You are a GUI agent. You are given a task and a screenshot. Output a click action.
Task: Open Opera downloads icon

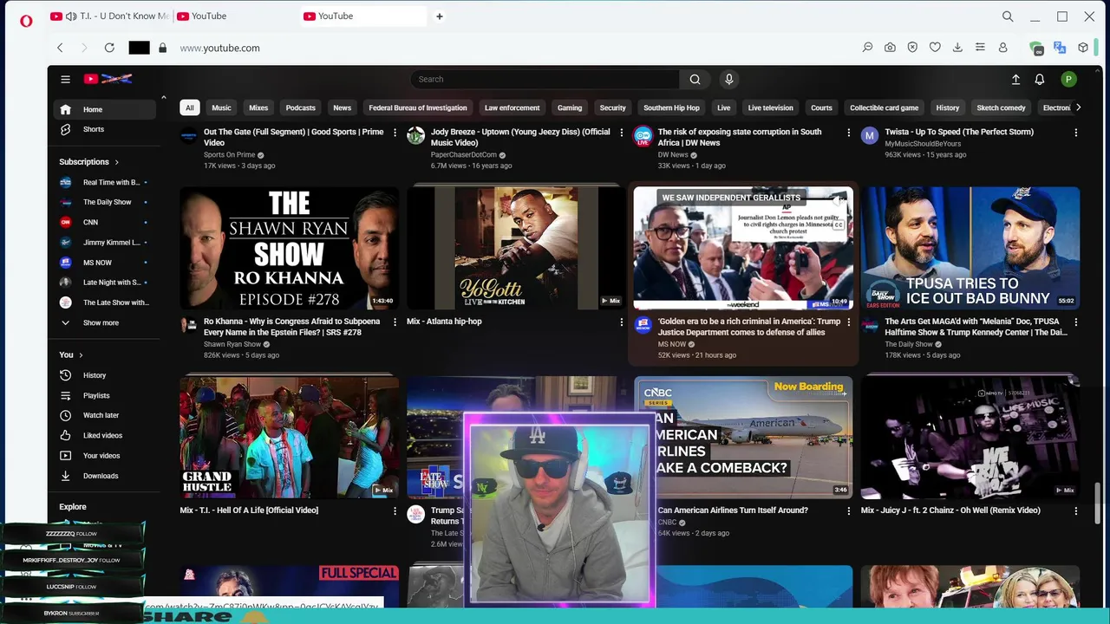click(957, 48)
